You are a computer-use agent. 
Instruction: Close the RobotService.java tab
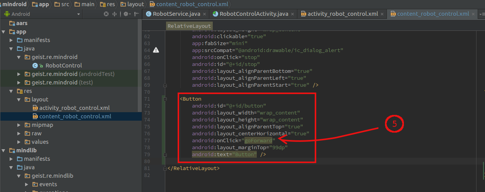(204, 14)
